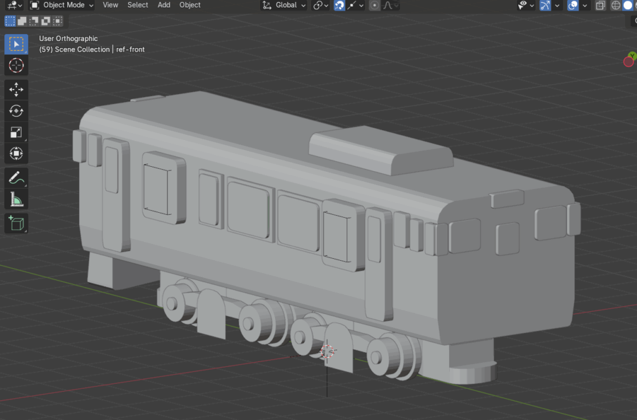Toggle viewport gizmos display
637x420 pixels.
click(x=546, y=5)
